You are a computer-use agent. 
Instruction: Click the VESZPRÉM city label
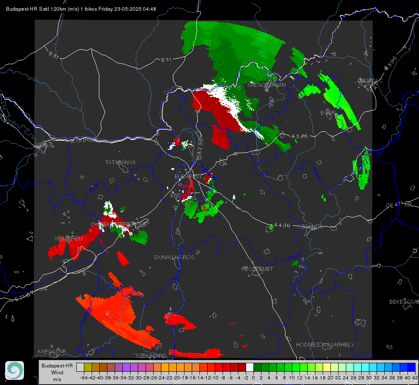(x=68, y=239)
